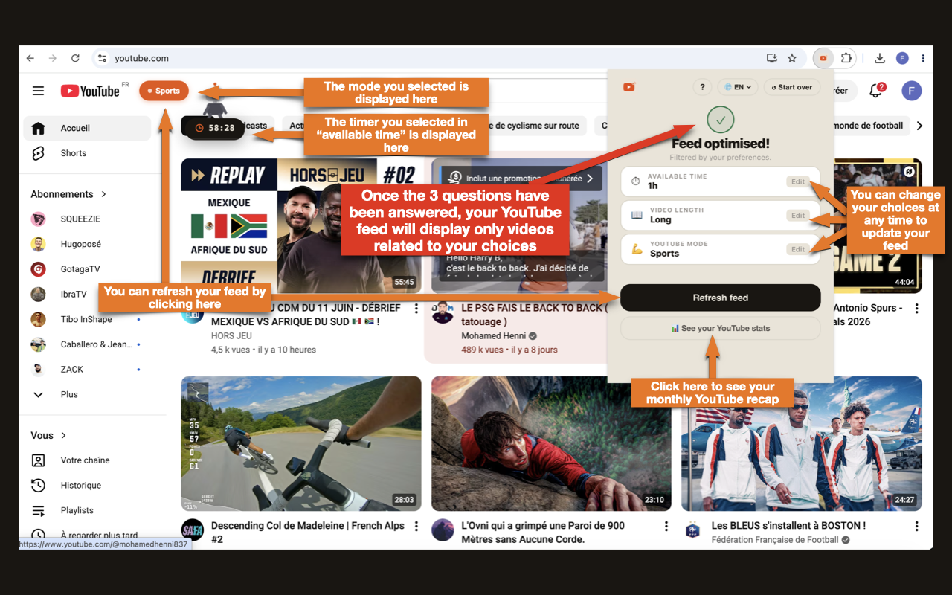Open options for HORS JEU debrief video
Screen dimensions: 952x595
coord(416,309)
